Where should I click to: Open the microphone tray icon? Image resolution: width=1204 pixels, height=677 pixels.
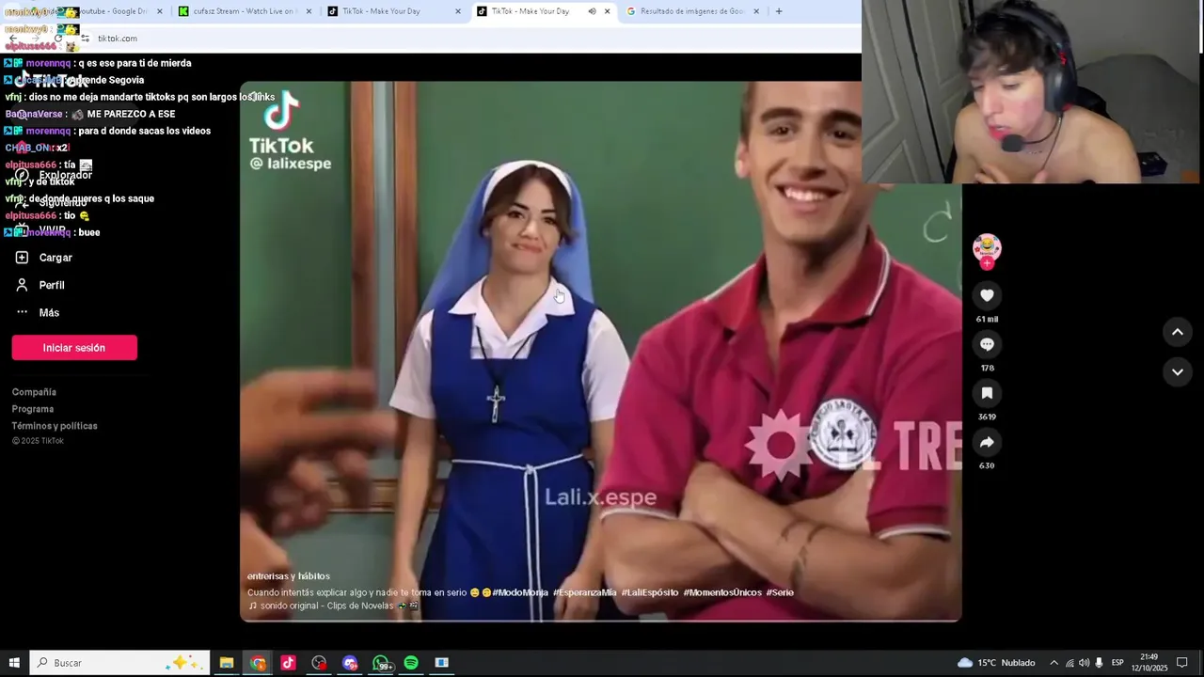pyautogui.click(x=1099, y=663)
